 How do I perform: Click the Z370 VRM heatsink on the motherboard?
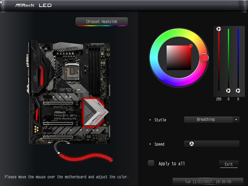click(x=68, y=46)
